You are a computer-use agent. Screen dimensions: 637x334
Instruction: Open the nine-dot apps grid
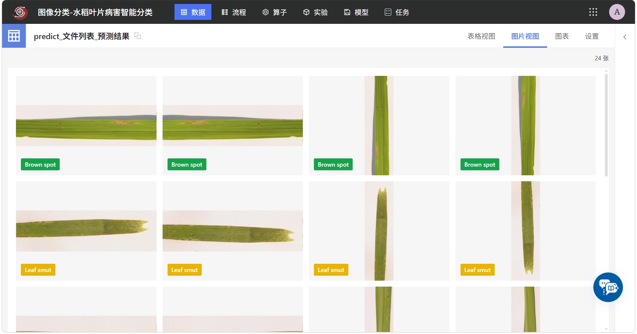coord(593,12)
